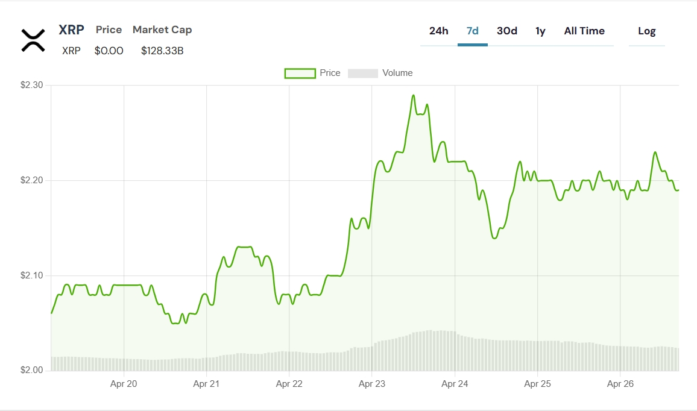Viewport: 697px width, 411px height.
Task: Click the gray Volume legend swatch
Action: (363, 74)
